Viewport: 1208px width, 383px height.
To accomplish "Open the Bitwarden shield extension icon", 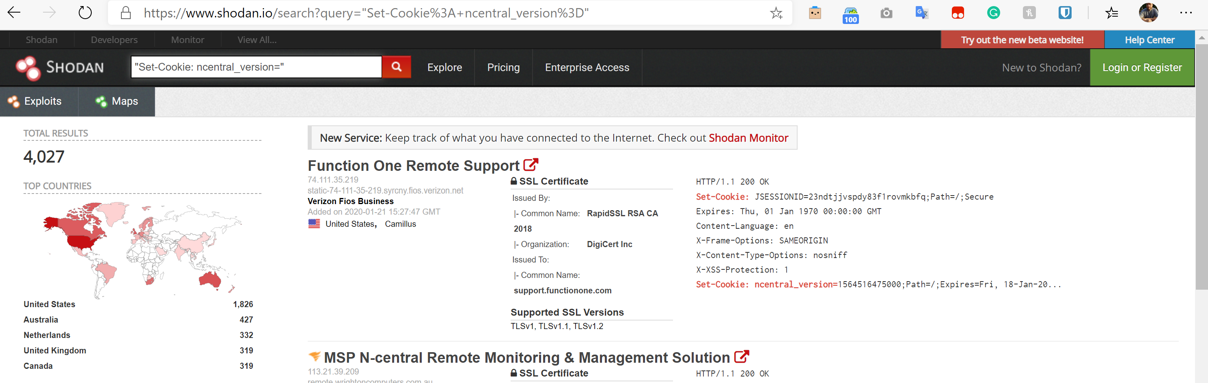I will coord(1064,13).
